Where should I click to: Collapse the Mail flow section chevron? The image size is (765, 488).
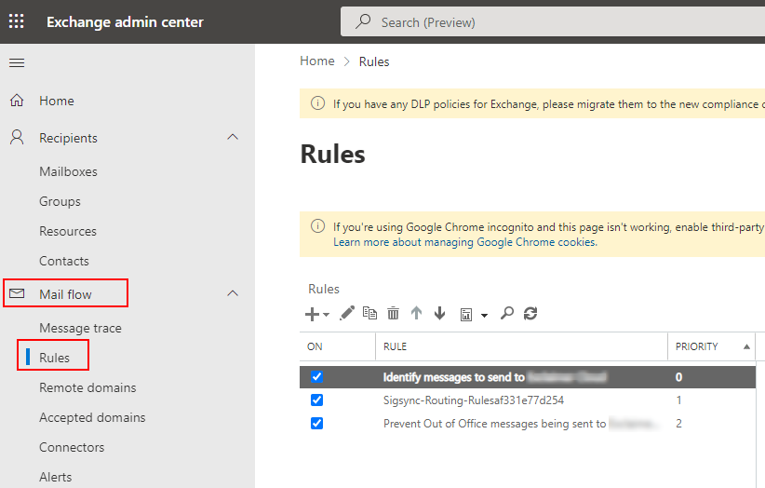(x=233, y=294)
